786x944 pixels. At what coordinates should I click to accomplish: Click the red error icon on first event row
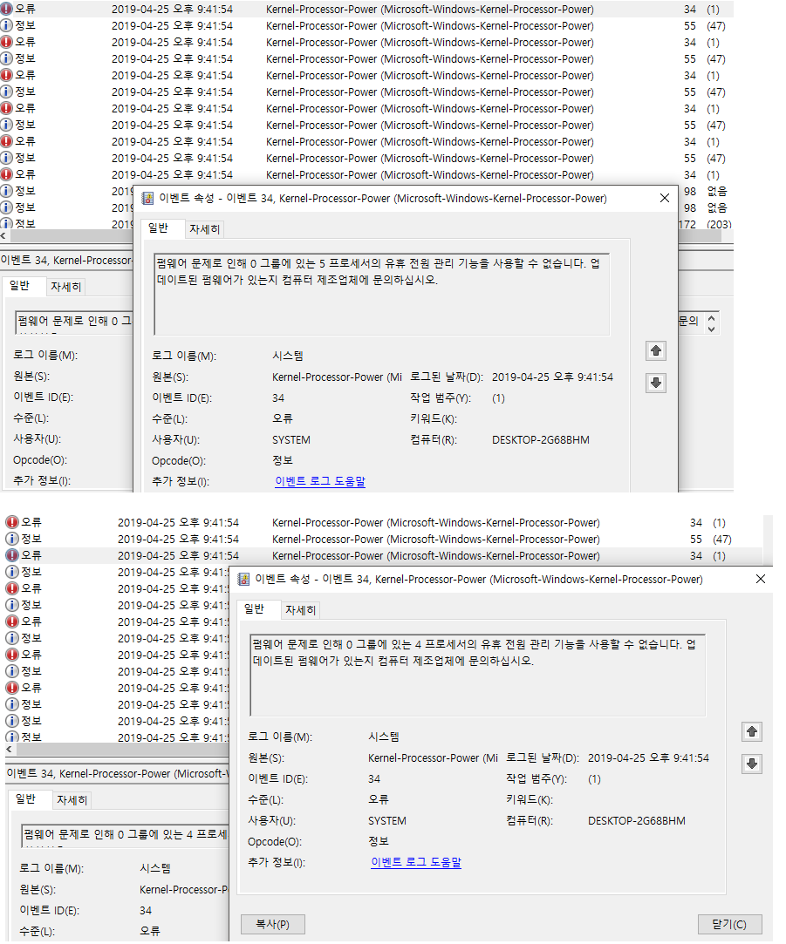[x=7, y=9]
